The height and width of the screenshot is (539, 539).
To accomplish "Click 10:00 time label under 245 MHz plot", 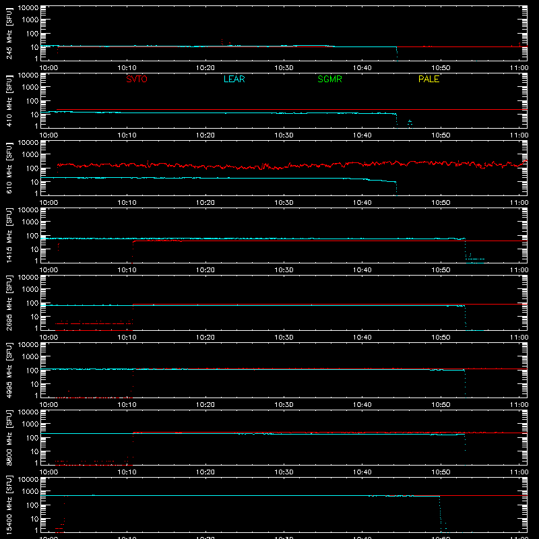I will (49, 68).
